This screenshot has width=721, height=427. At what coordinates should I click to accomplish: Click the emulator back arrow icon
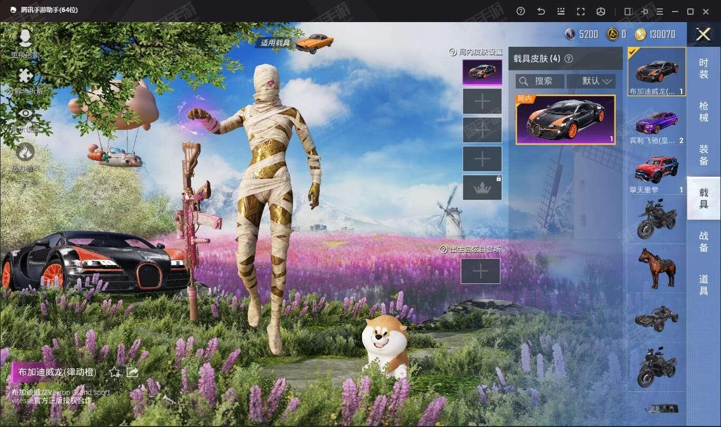tap(541, 11)
